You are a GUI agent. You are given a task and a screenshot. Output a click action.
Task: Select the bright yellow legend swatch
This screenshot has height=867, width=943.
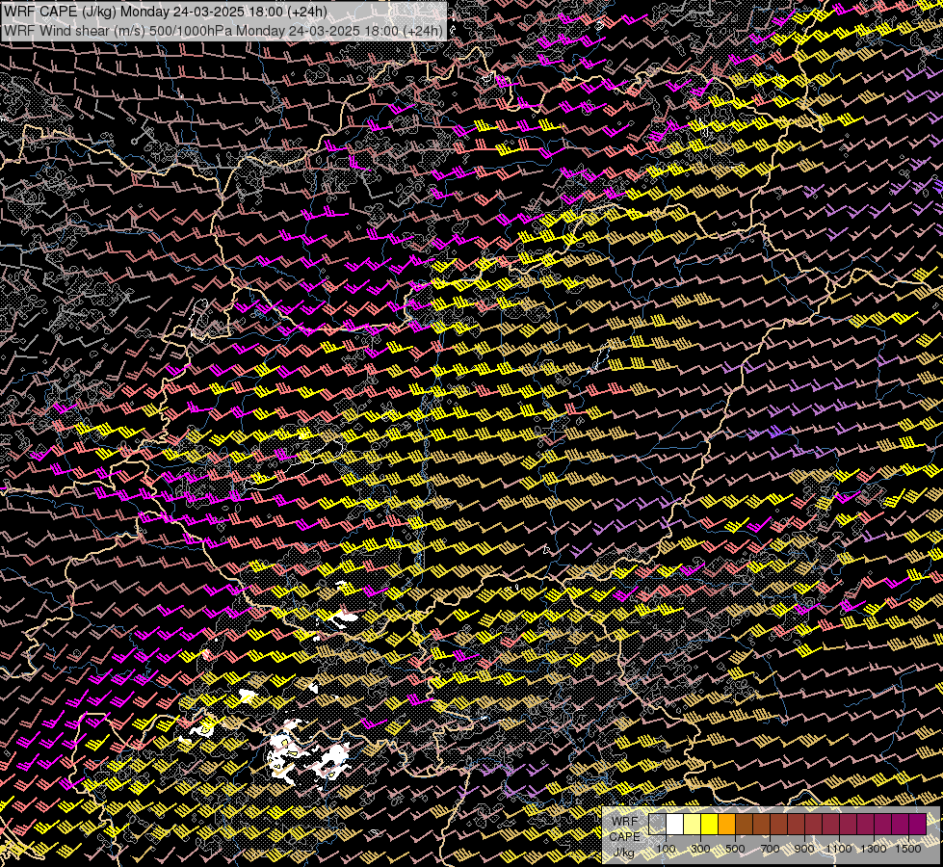pyautogui.click(x=709, y=825)
